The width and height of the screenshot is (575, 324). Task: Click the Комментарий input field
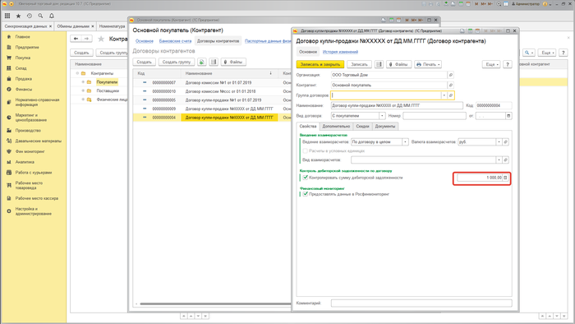point(421,303)
